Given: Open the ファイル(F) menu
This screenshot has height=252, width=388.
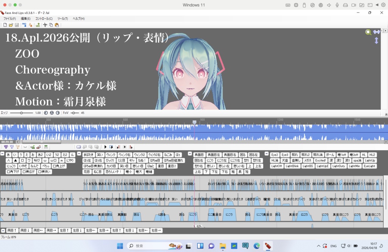Looking at the screenshot, I should (x=9, y=19).
